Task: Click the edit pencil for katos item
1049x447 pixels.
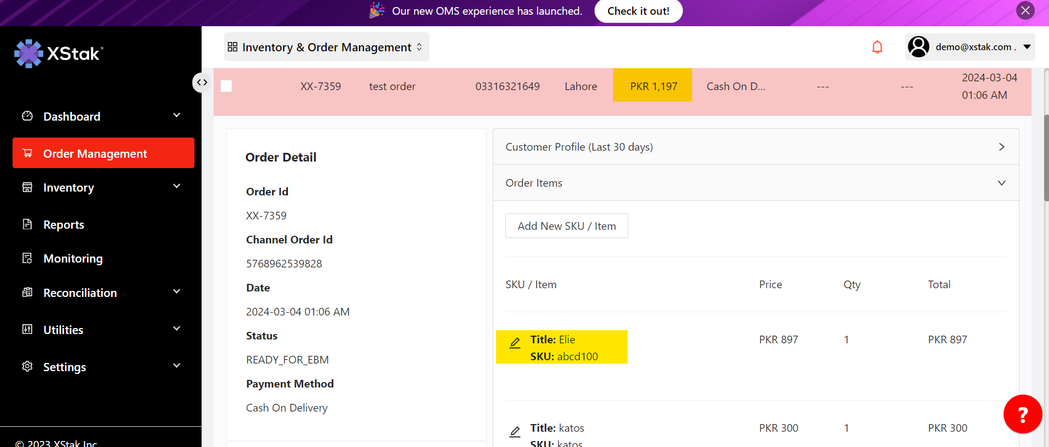Action: point(515,432)
